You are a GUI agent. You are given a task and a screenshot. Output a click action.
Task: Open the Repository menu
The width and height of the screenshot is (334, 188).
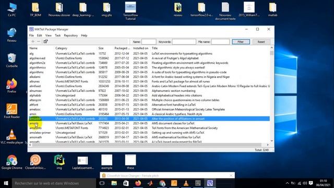[71, 36]
